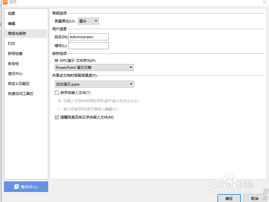Open the 拼写检查 settings category
Screen dimensions: 269x202
pyautogui.click(x=26, y=54)
